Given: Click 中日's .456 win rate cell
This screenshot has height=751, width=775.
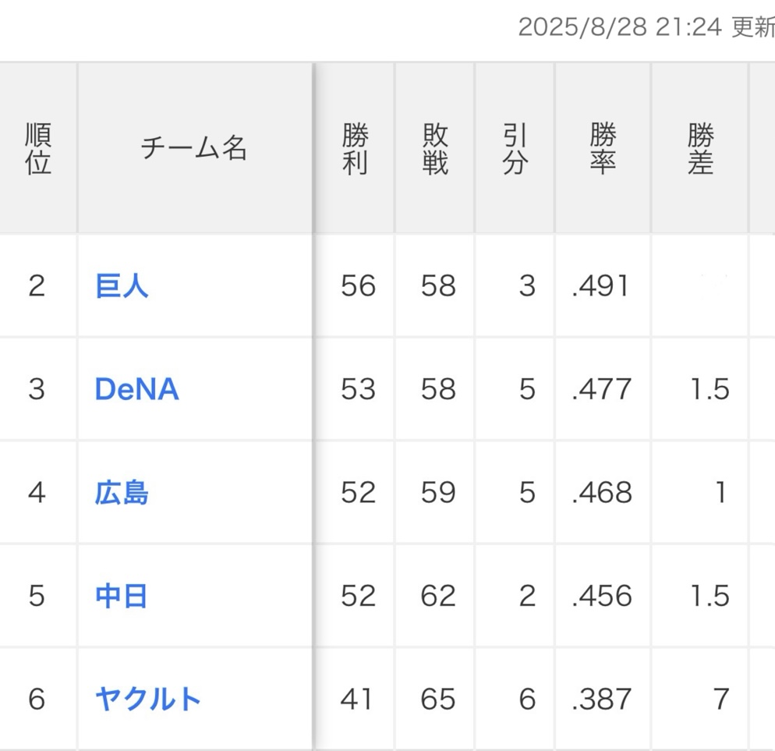Looking at the screenshot, I should [x=601, y=597].
